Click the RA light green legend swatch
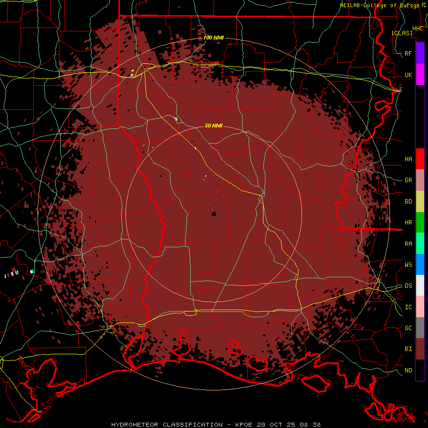The width and height of the screenshot is (428, 428). (x=420, y=243)
